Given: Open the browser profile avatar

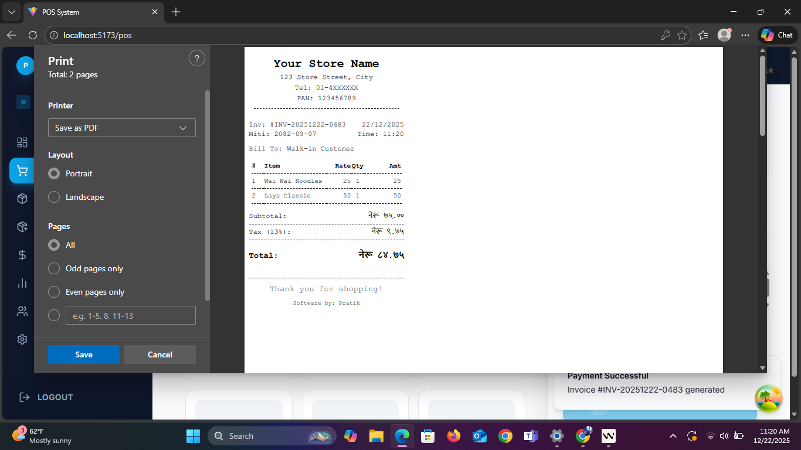Looking at the screenshot, I should click(725, 35).
